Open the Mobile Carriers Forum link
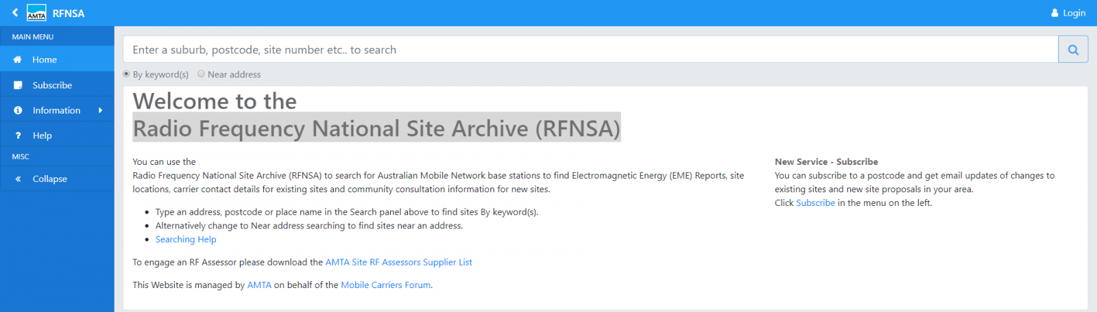Image resolution: width=1097 pixels, height=312 pixels. (386, 285)
